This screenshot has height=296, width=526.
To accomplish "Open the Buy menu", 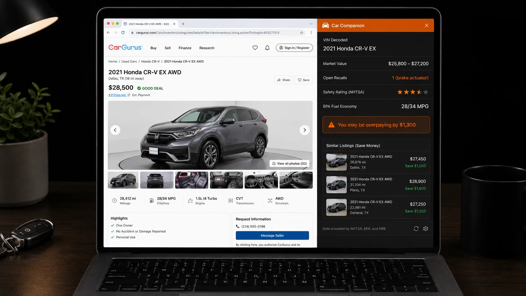I will [154, 48].
